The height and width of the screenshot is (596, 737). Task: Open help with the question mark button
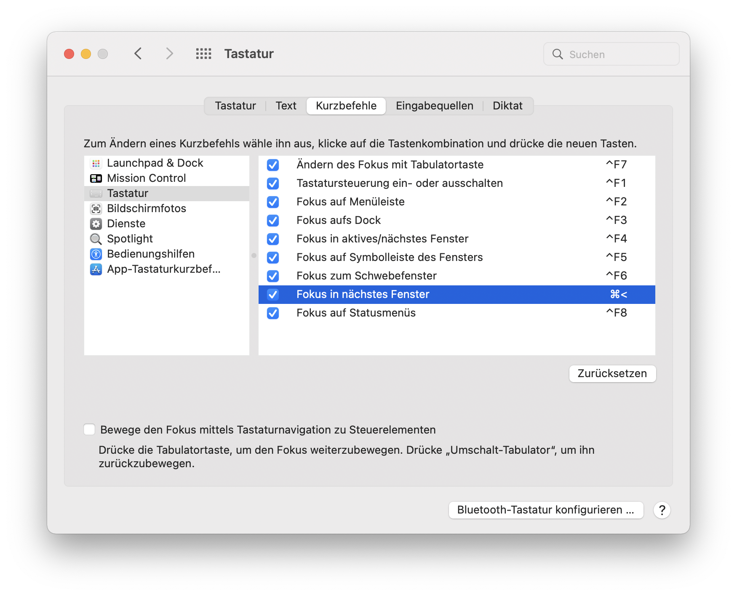tap(662, 510)
